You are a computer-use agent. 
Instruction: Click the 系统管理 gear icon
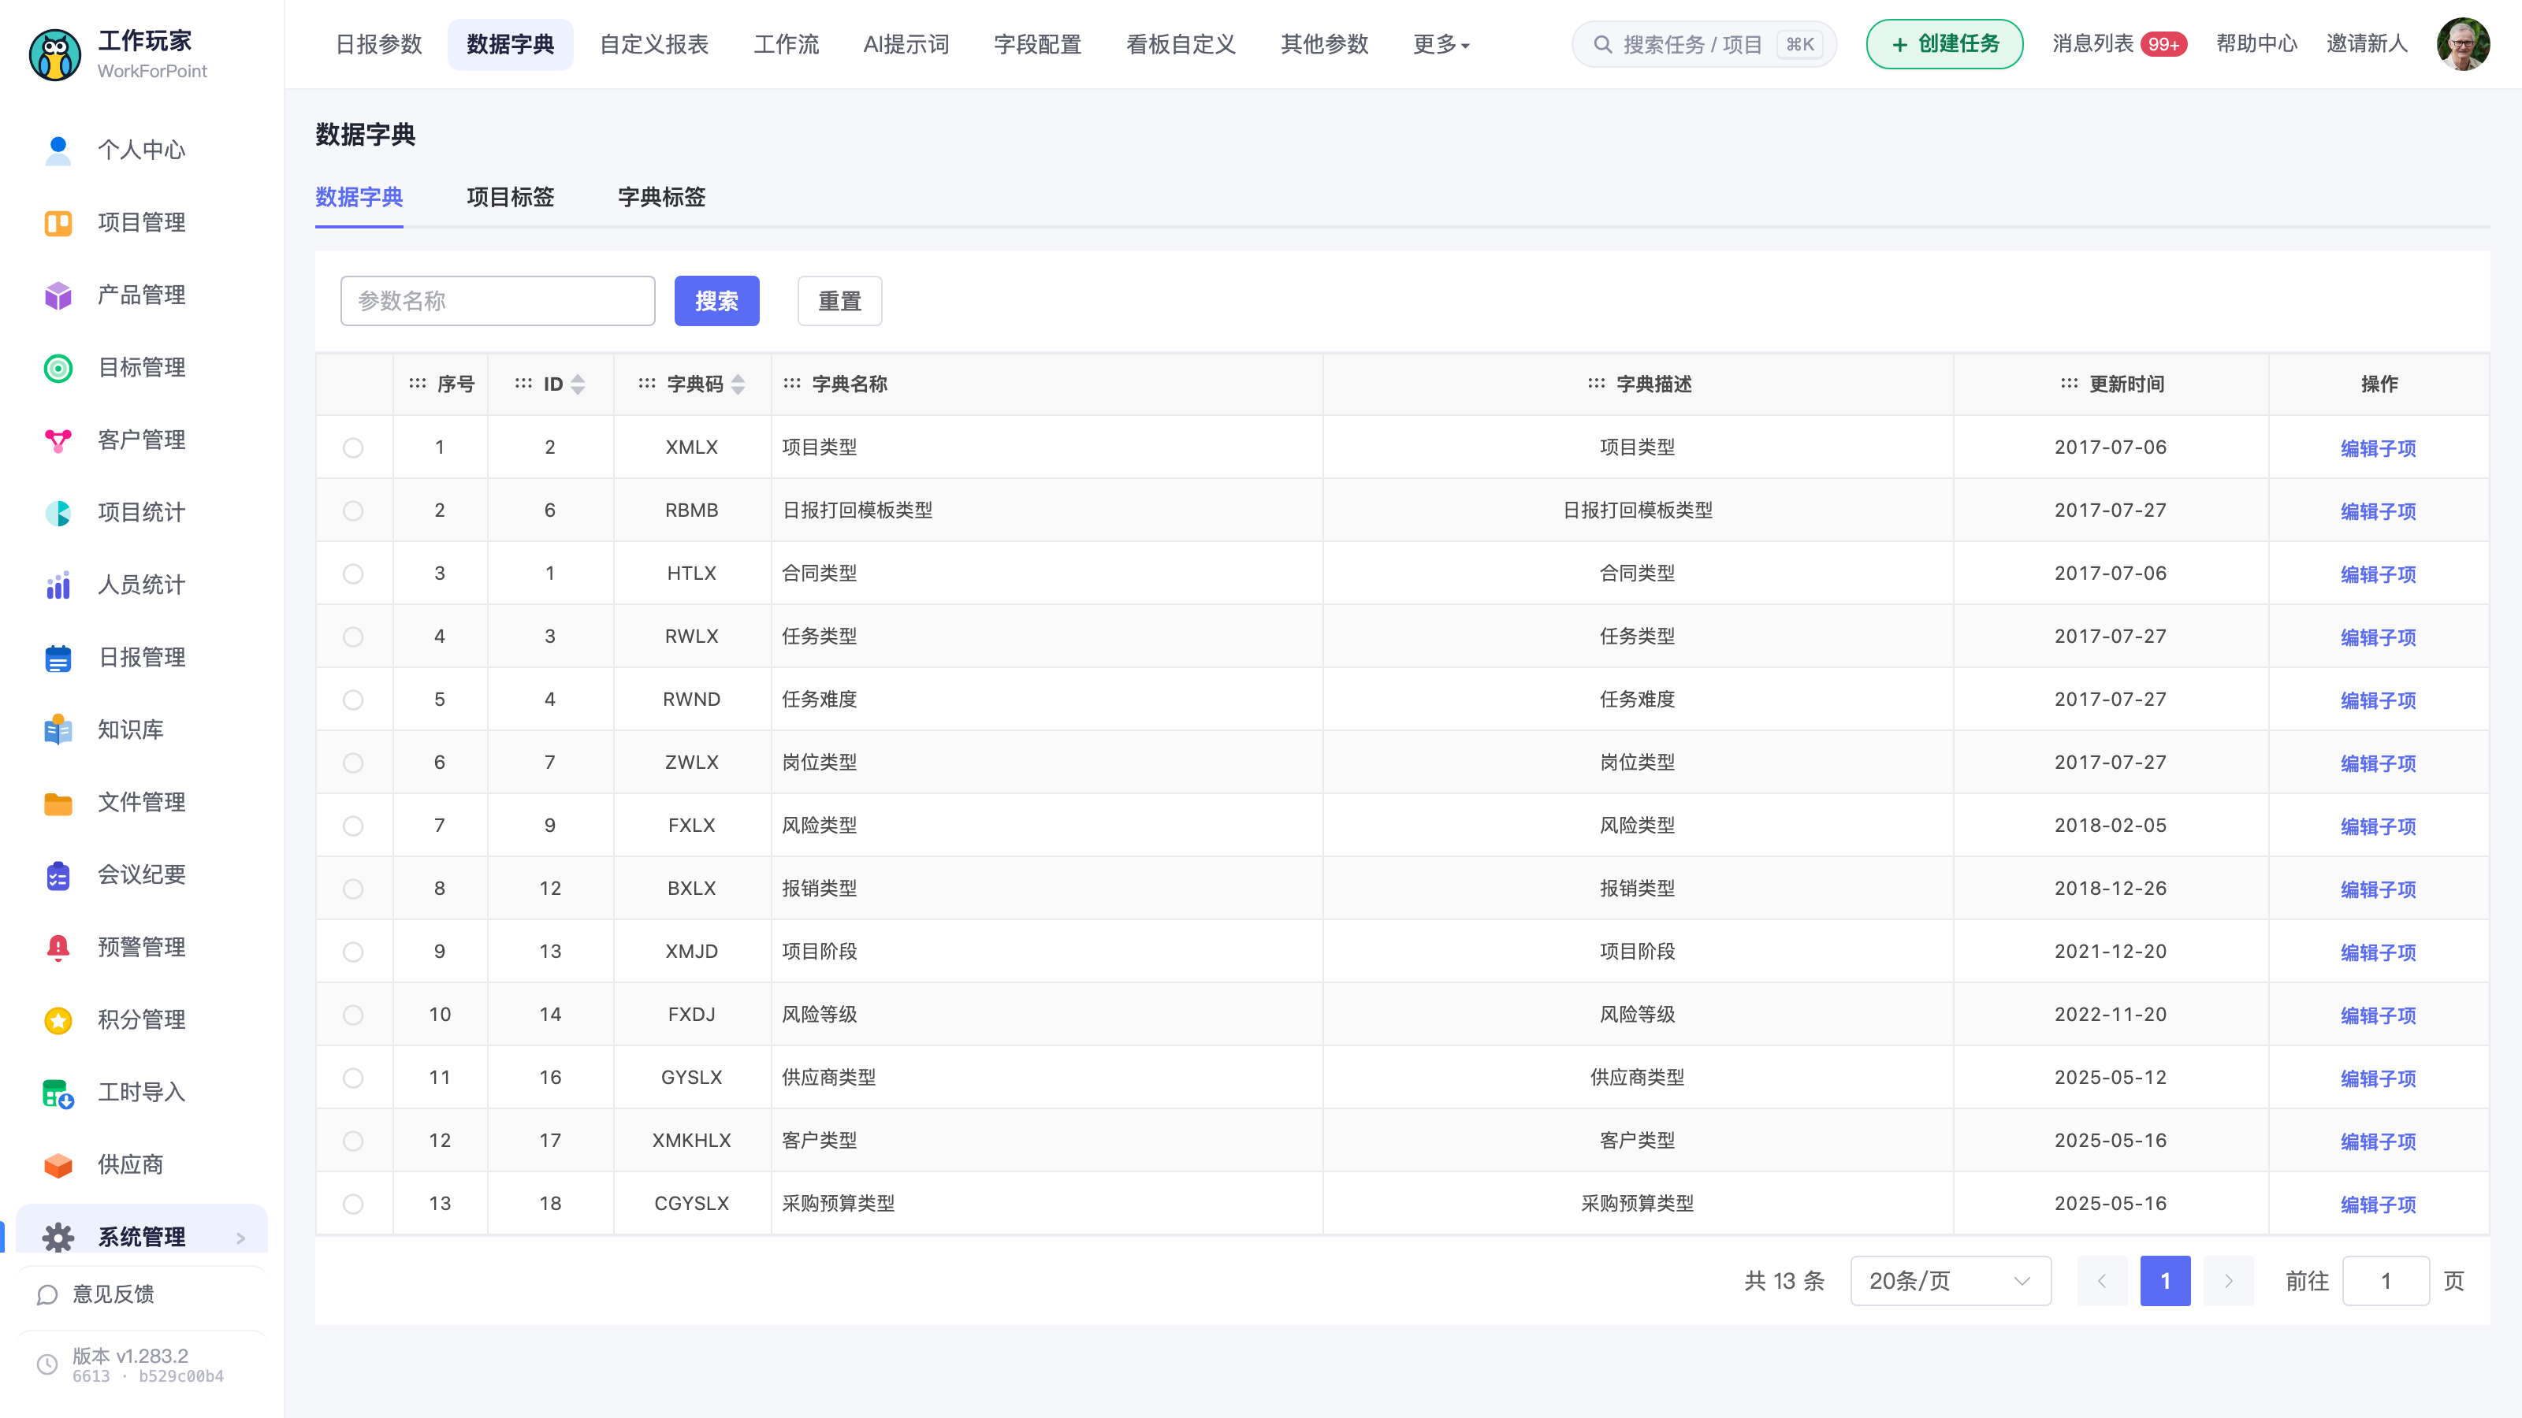pos(58,1237)
